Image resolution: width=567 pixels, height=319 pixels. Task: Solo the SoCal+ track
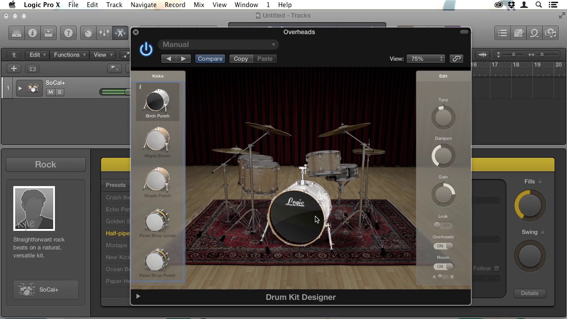[60, 92]
